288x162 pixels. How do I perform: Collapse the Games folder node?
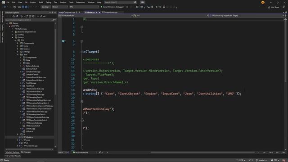(7, 23)
